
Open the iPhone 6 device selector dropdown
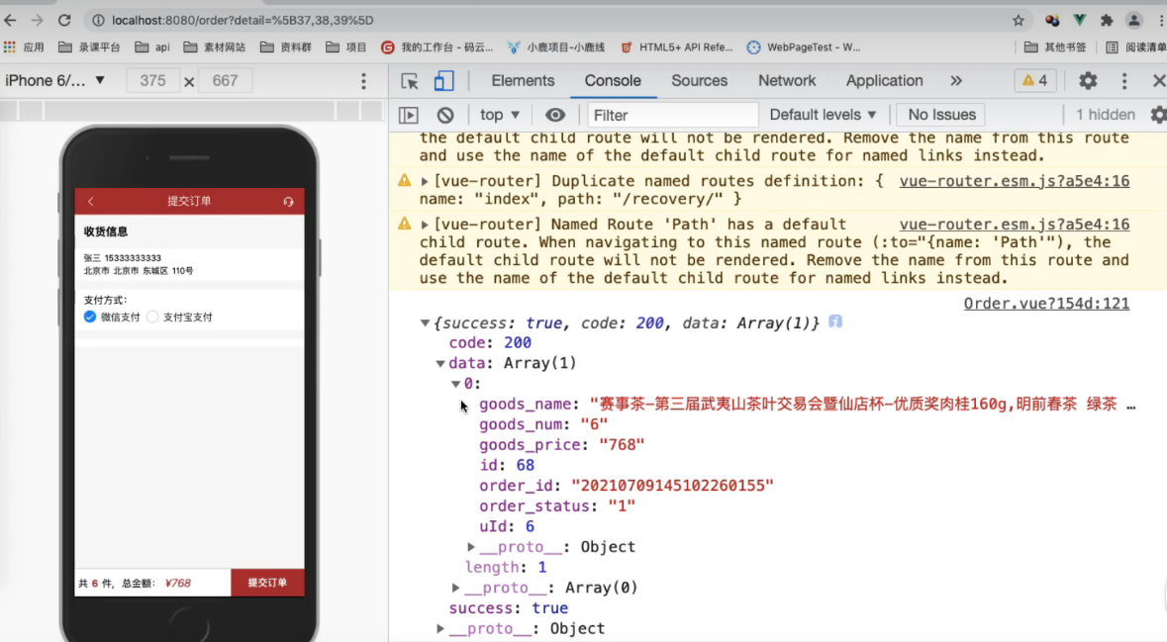[x=55, y=80]
